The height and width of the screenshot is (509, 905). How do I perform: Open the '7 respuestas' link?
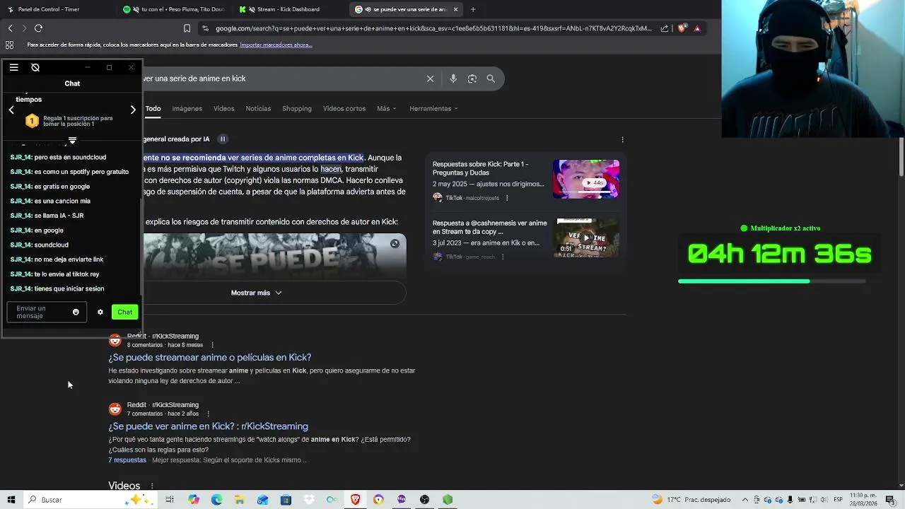[127, 460]
